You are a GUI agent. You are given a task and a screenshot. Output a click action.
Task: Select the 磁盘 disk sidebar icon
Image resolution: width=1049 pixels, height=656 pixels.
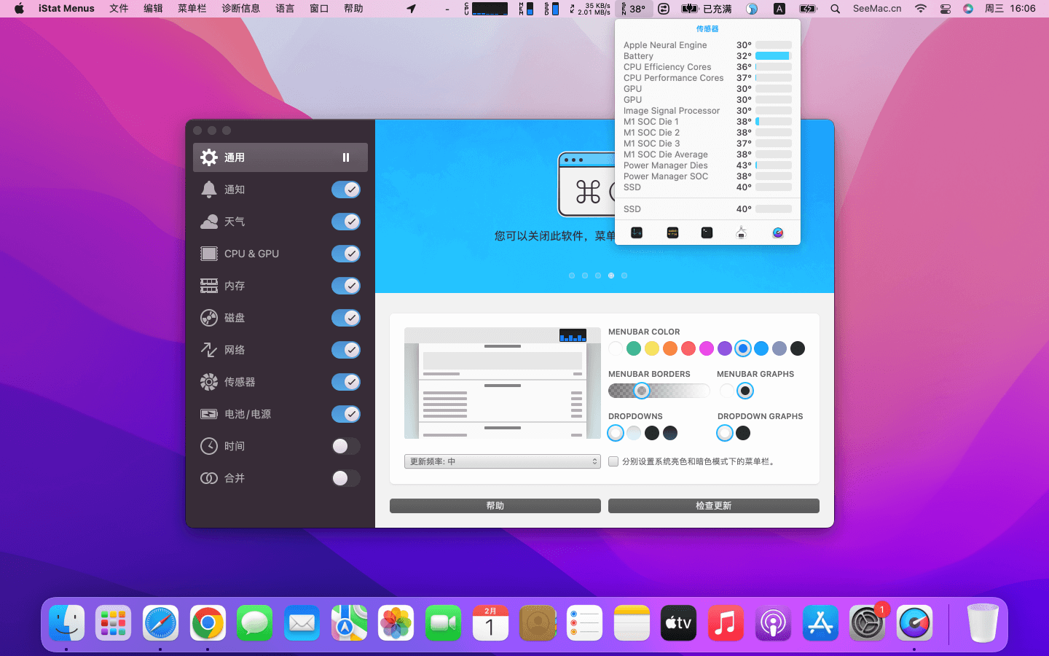209,318
